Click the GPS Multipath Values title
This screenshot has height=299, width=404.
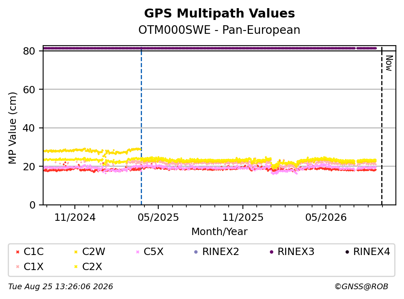point(219,13)
